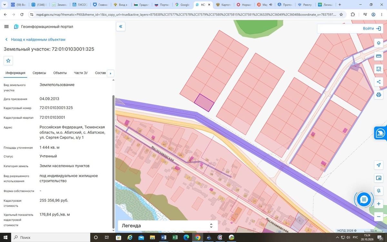The image size is (387, 242).
Task: Select the ruler measurement tool
Action: coord(379,56)
